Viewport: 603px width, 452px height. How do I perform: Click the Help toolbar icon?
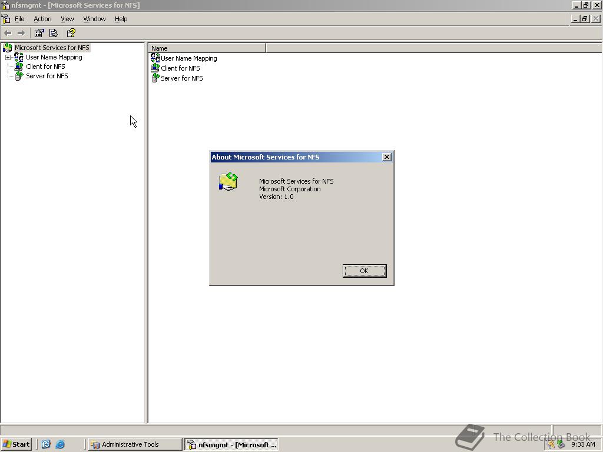coord(71,34)
